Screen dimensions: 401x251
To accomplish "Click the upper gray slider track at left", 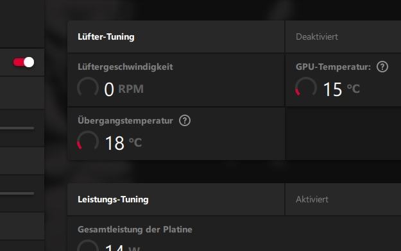I will tap(17, 128).
